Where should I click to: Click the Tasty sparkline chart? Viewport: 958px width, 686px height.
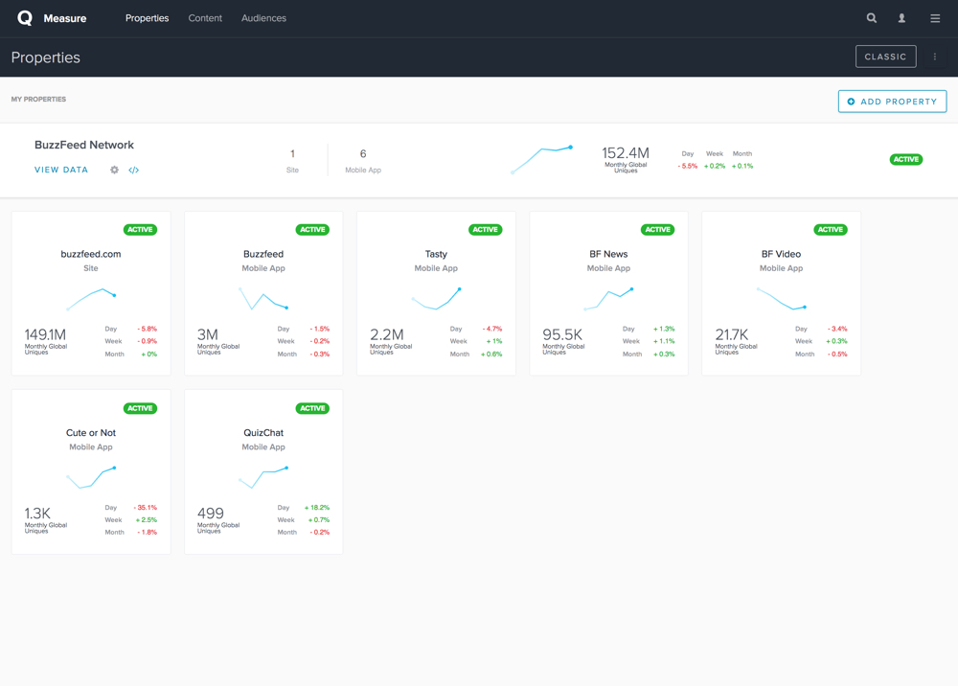pos(436,299)
